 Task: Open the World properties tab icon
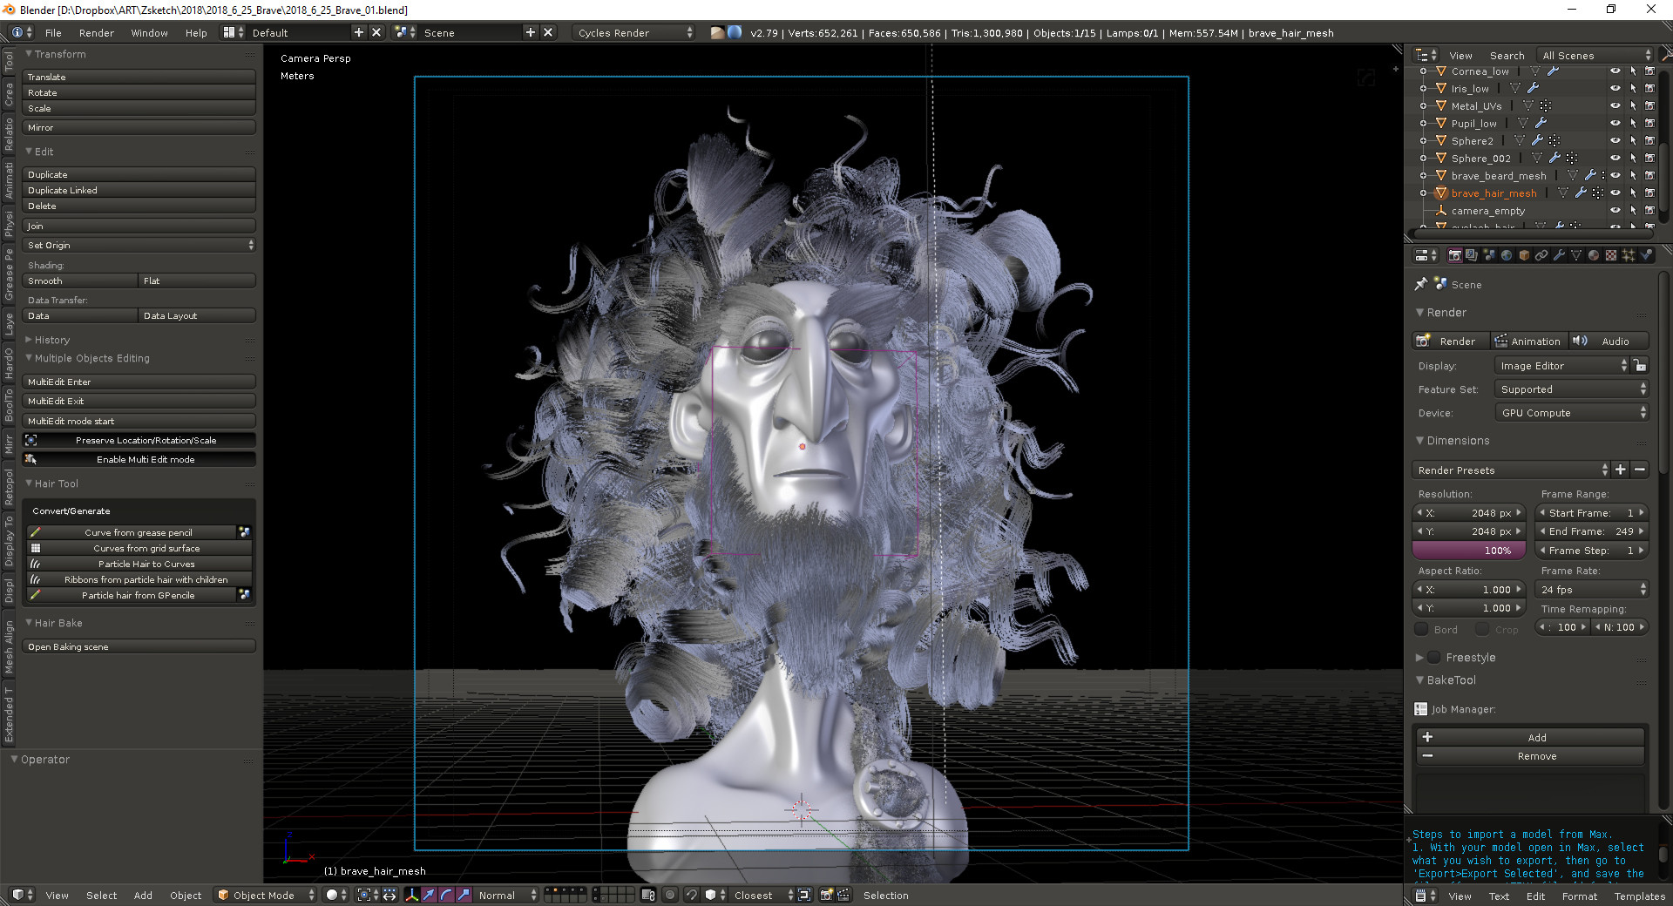(1507, 255)
